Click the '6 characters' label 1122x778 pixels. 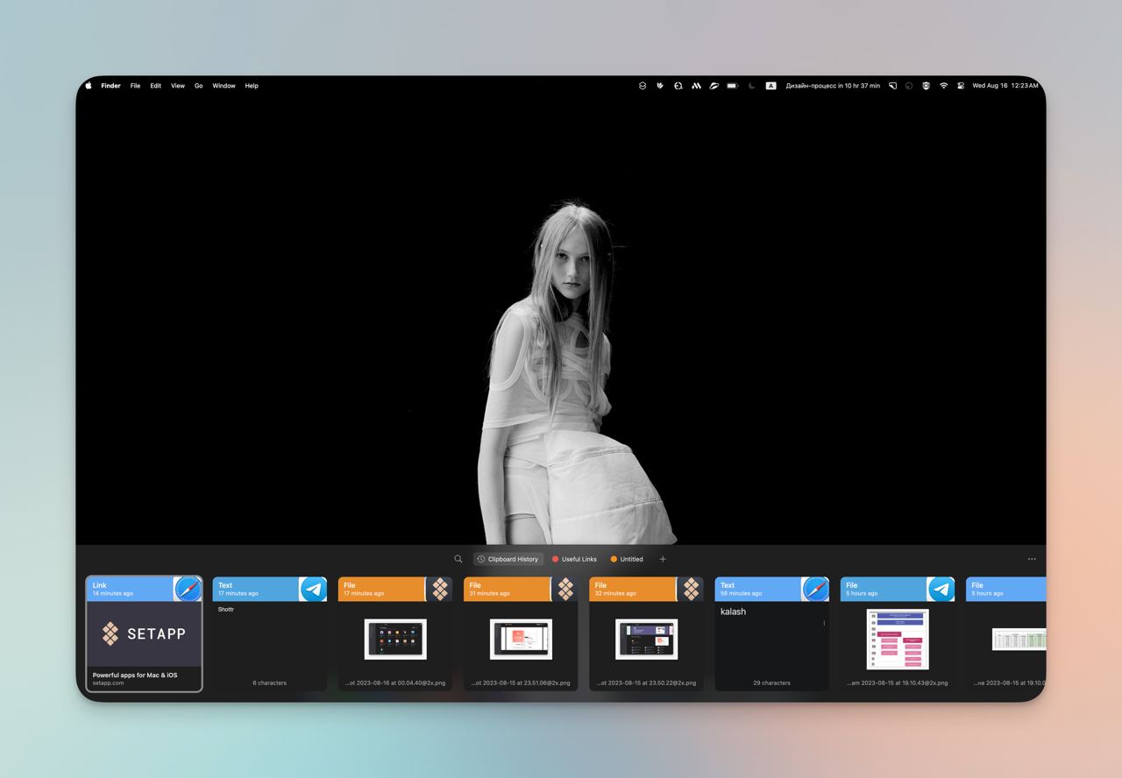tap(270, 683)
